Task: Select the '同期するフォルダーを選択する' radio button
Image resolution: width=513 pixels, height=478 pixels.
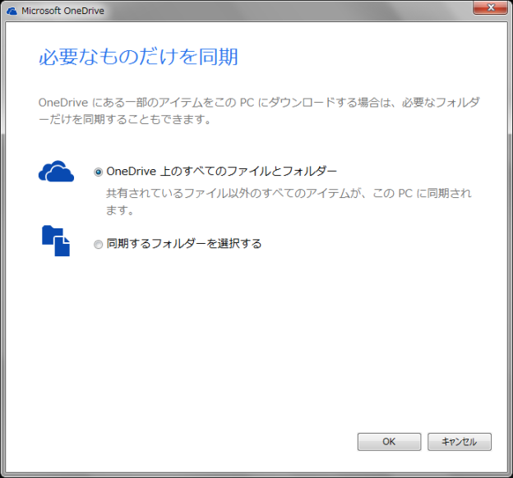Action: pyautogui.click(x=98, y=245)
